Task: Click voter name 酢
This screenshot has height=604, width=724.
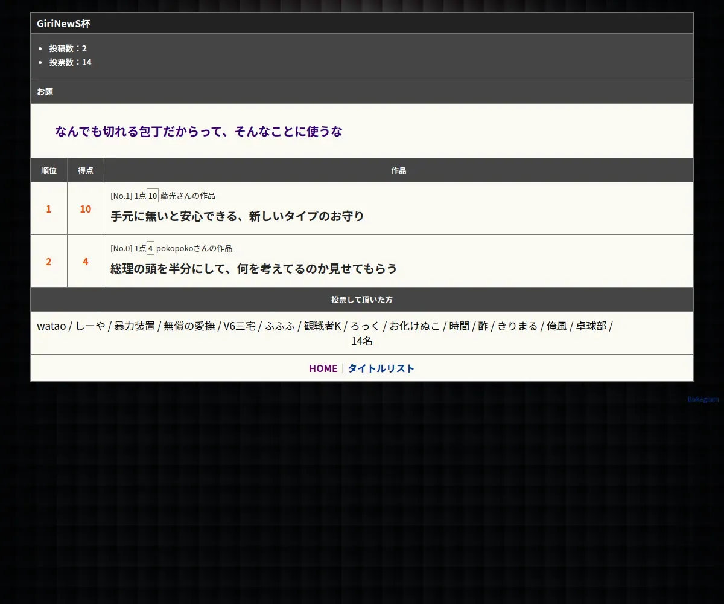Action: coord(483,326)
